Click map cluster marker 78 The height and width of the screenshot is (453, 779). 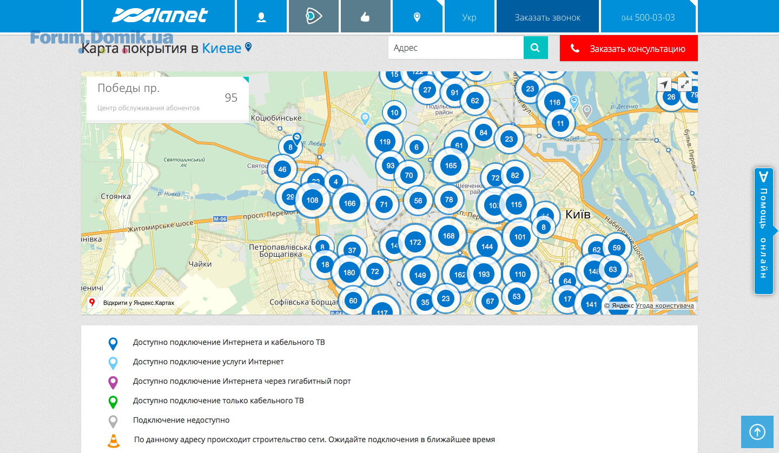[449, 199]
